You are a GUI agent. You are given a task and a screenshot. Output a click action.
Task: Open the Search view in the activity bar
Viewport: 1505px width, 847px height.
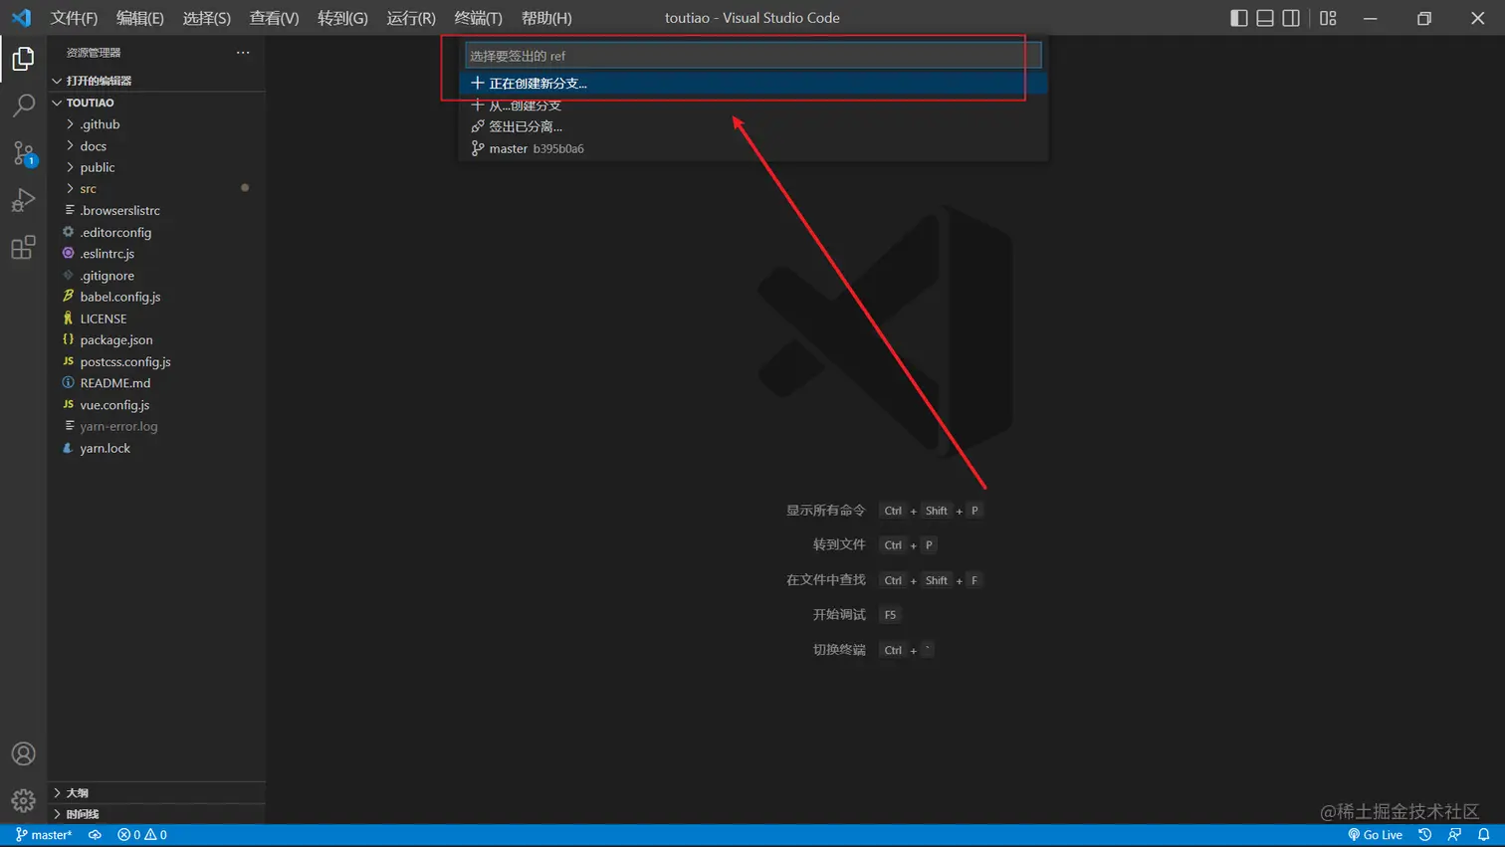pos(23,106)
